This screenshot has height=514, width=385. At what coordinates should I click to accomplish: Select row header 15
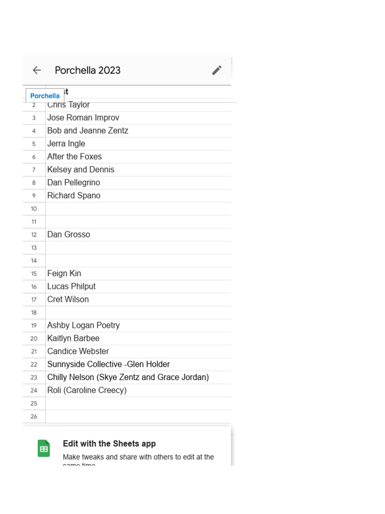click(34, 274)
